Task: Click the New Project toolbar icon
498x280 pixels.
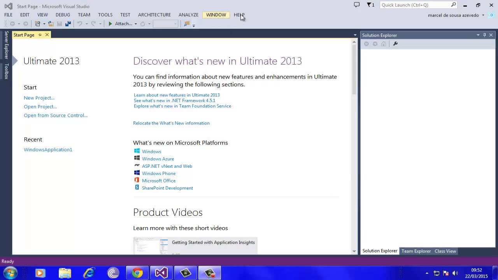Action: [38, 24]
